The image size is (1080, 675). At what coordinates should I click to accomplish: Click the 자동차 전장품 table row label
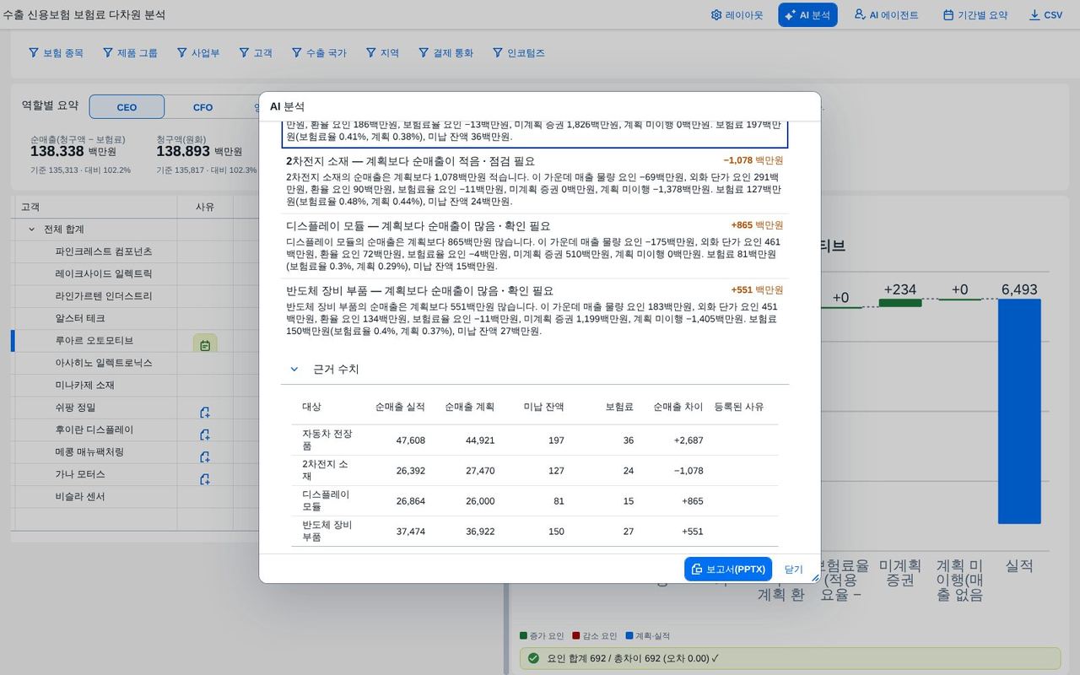327,440
